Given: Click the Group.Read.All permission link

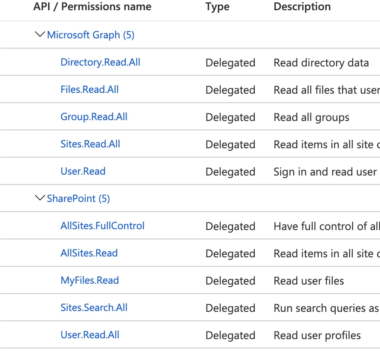Looking at the screenshot, I should point(94,117).
